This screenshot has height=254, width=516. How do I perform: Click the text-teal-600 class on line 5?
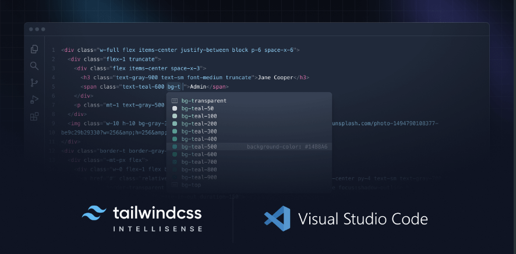click(x=143, y=87)
